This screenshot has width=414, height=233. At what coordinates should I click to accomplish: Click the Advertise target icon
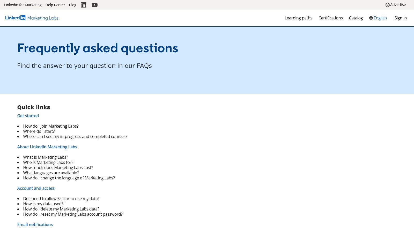point(387,5)
